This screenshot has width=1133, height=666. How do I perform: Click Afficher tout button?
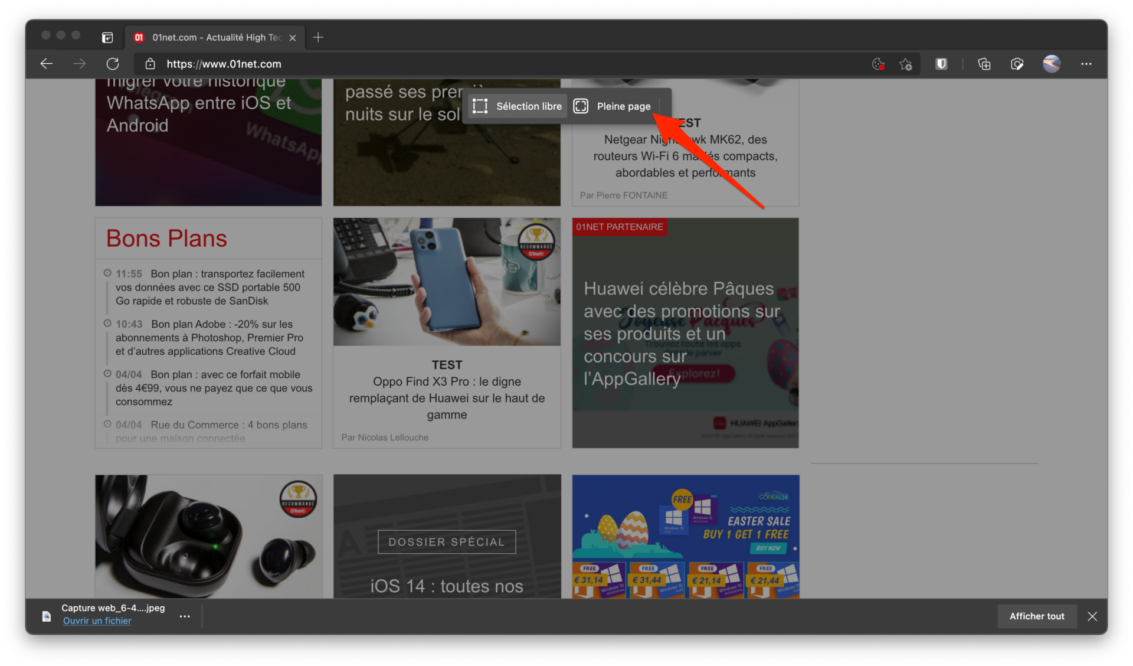click(x=1037, y=616)
